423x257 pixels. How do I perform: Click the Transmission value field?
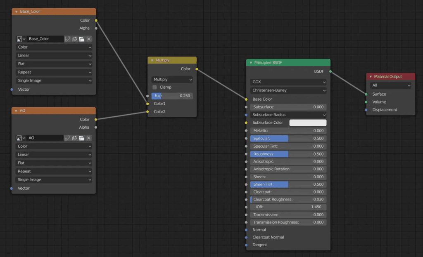tap(288, 215)
